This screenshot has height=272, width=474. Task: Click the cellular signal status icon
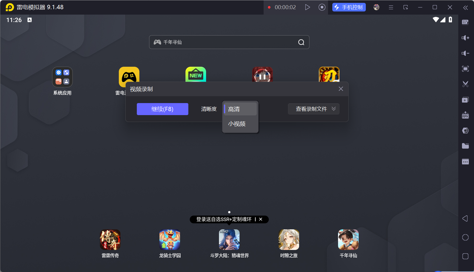click(443, 19)
